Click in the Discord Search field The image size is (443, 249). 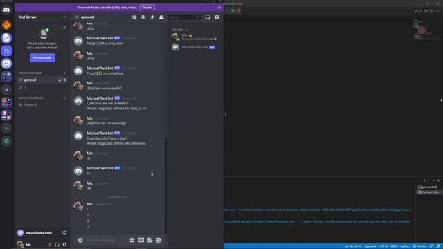pos(184,17)
